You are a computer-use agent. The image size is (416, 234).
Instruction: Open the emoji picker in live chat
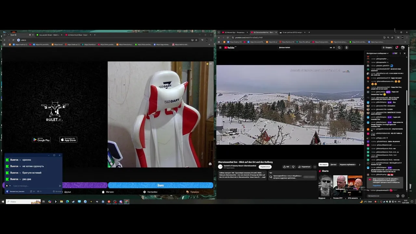click(x=398, y=196)
